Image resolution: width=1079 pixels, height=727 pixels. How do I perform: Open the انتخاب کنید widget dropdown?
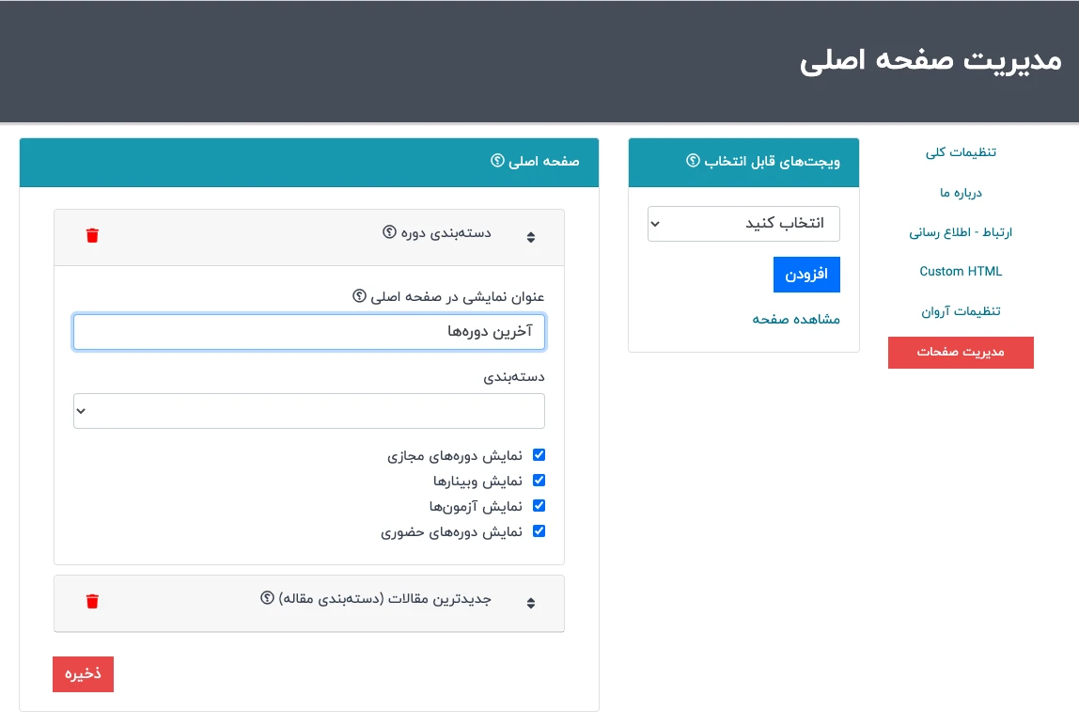tap(743, 223)
